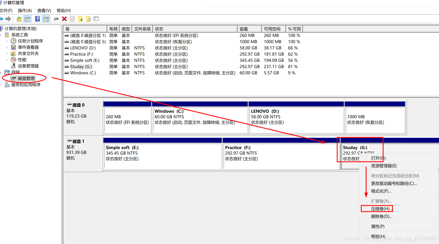Click the blue help question mark icon
Screen dimensions: 439x244
(x=37, y=19)
